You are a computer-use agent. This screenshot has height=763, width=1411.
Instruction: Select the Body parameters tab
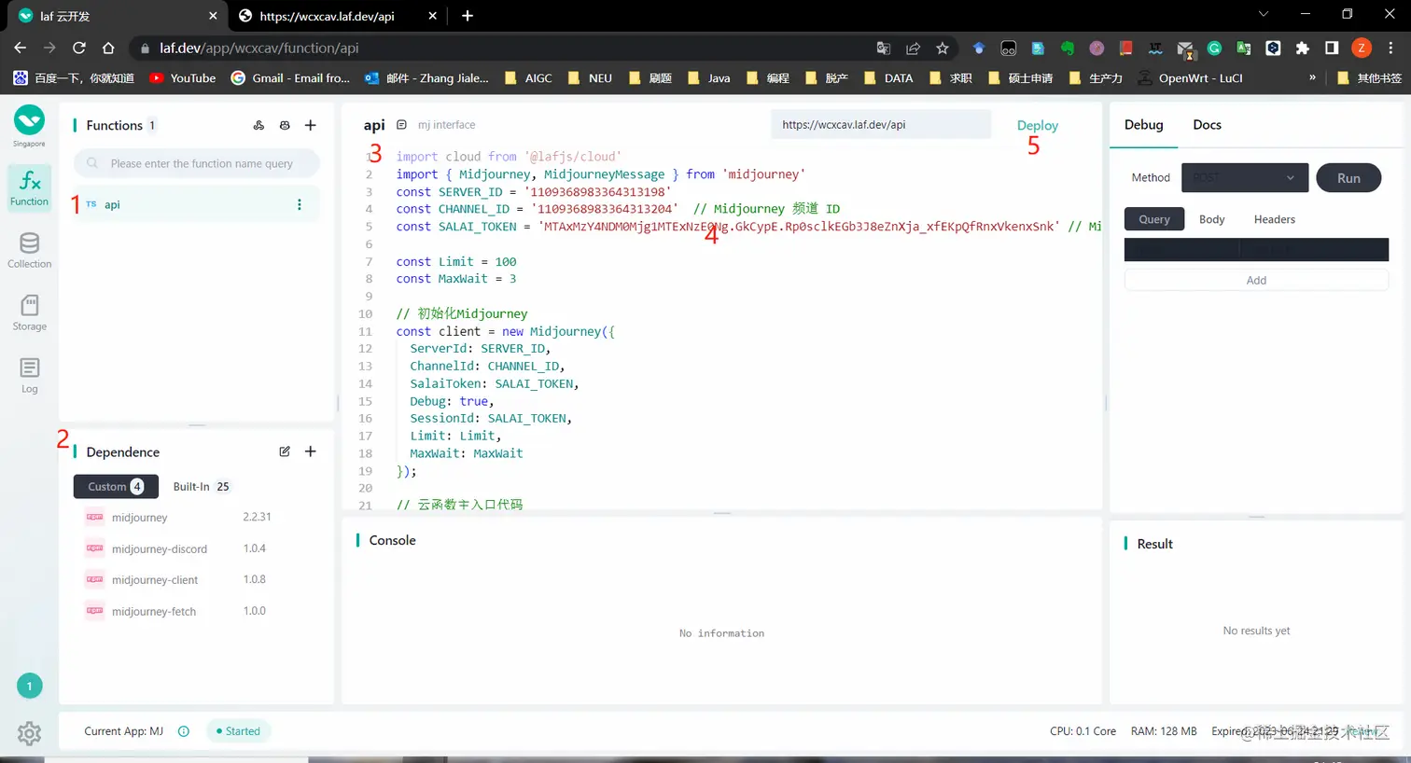click(x=1211, y=219)
